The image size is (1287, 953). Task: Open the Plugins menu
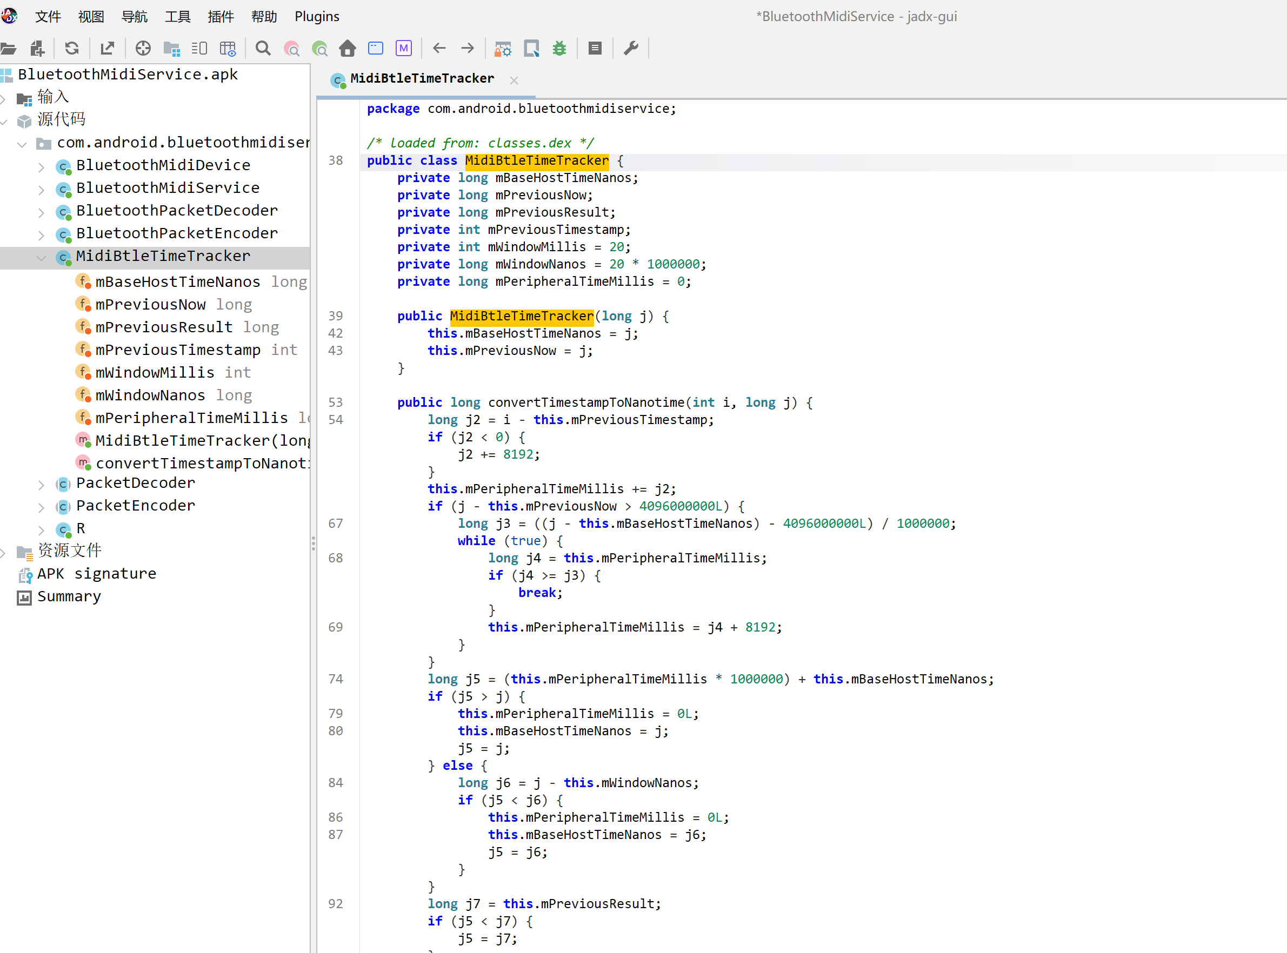coord(316,16)
